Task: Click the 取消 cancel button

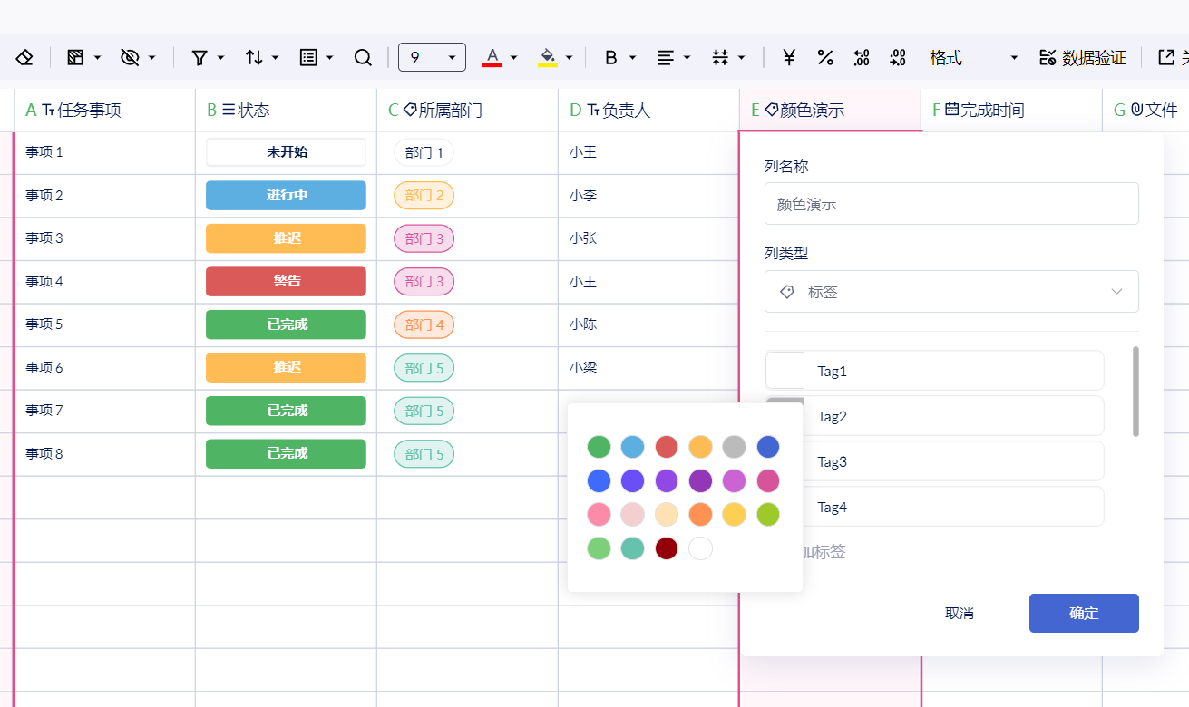Action: (960, 613)
